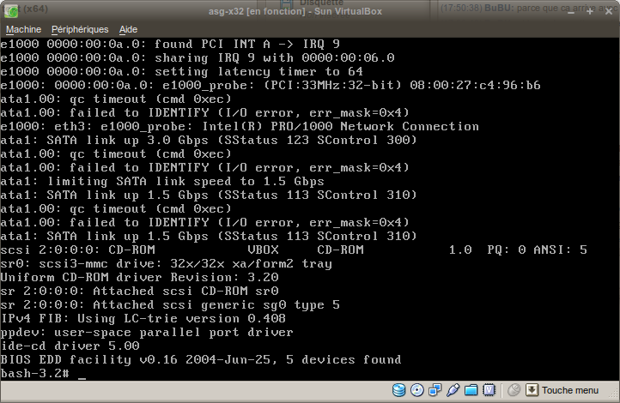Open the Périphériques menu

point(80,29)
